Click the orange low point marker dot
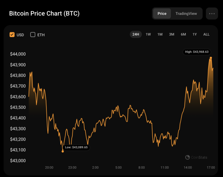 click(62, 151)
